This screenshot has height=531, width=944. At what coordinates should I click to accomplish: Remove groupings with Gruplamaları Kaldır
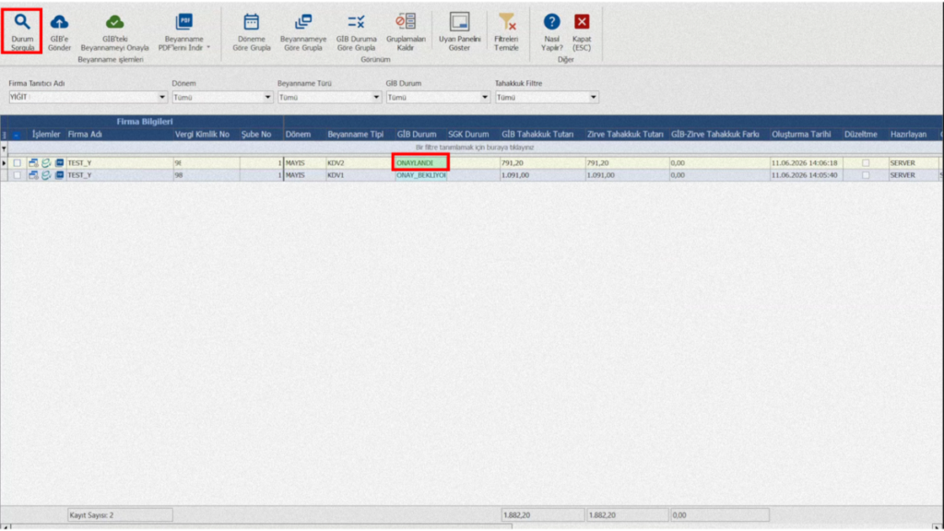(406, 22)
